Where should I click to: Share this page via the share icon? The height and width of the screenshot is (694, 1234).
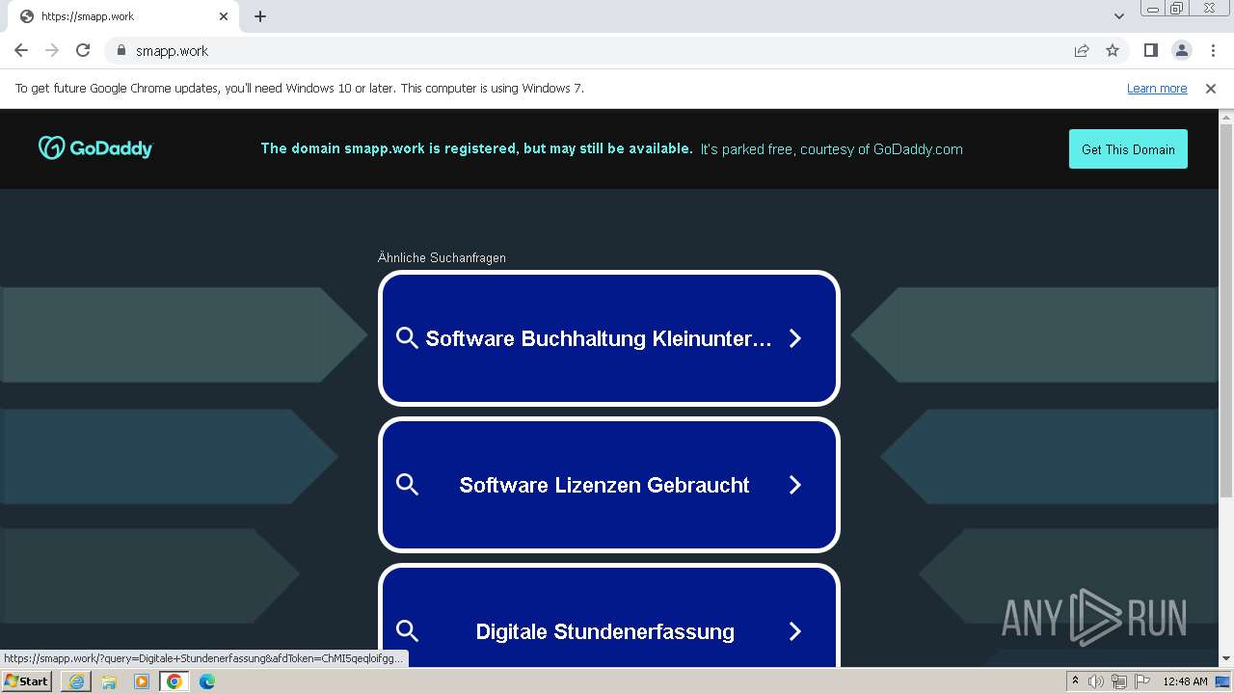click(x=1082, y=50)
